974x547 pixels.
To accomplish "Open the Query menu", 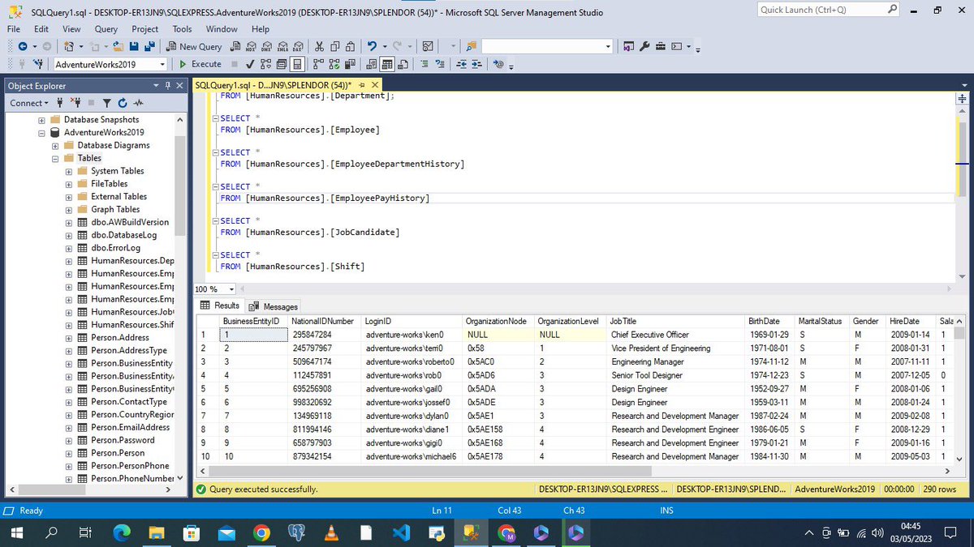I will [x=106, y=28].
